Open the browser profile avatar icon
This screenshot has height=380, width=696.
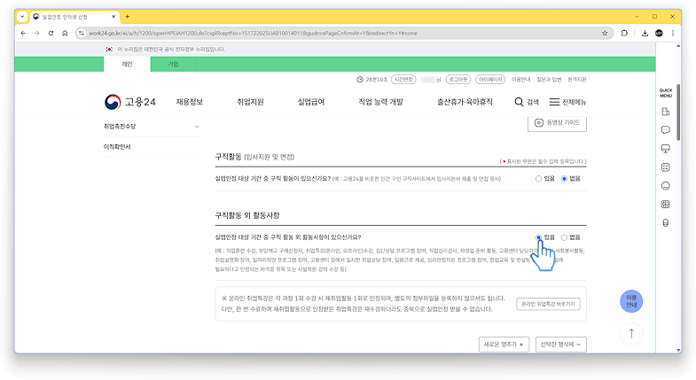coord(659,33)
